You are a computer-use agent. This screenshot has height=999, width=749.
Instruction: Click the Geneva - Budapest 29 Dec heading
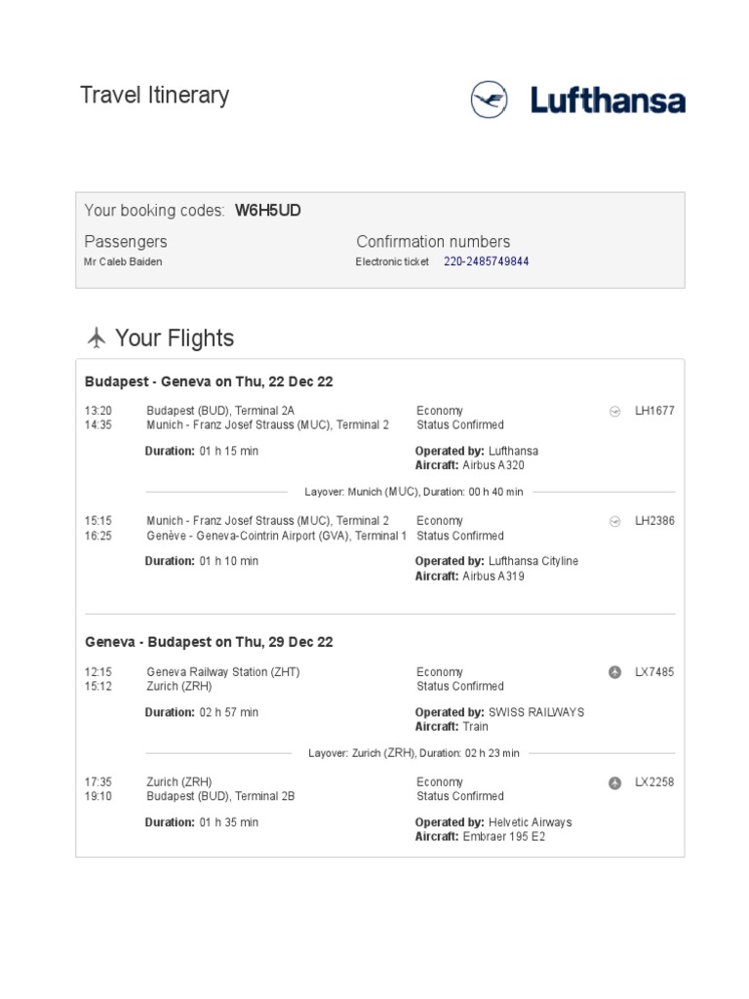click(x=209, y=642)
